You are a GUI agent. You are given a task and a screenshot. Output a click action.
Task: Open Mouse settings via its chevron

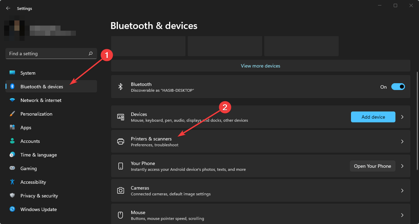coord(402,215)
